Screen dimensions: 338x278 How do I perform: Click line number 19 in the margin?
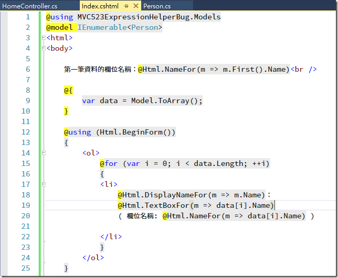[26, 205]
